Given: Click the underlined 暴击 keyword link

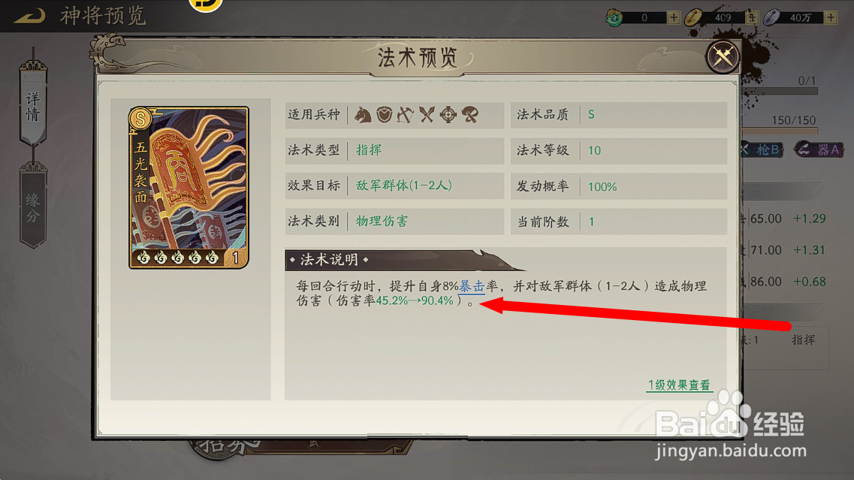Looking at the screenshot, I should [x=472, y=286].
